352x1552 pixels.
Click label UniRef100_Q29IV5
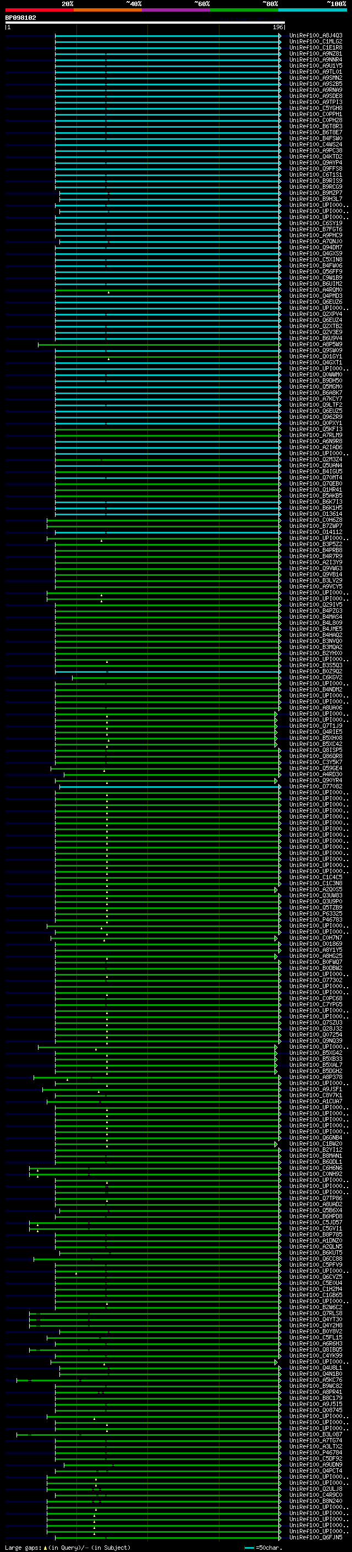coord(315,605)
